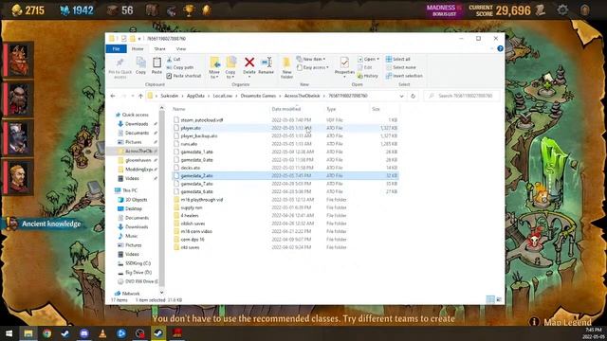
Task: Click Invert selection in the ribbon
Action: pos(404,76)
